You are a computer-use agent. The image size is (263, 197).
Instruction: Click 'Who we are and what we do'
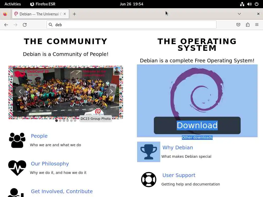[x=55, y=145]
